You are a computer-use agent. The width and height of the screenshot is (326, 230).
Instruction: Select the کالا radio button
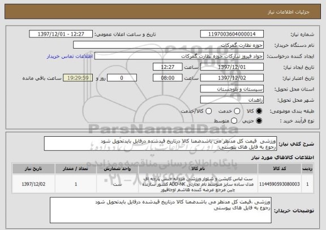pyautogui.click(x=259, y=111)
